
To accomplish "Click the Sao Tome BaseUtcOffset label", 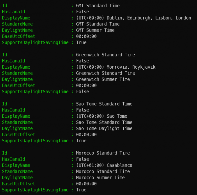I will tap(18, 135).
